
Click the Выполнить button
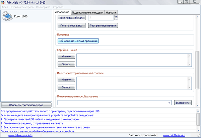tap(183, 103)
